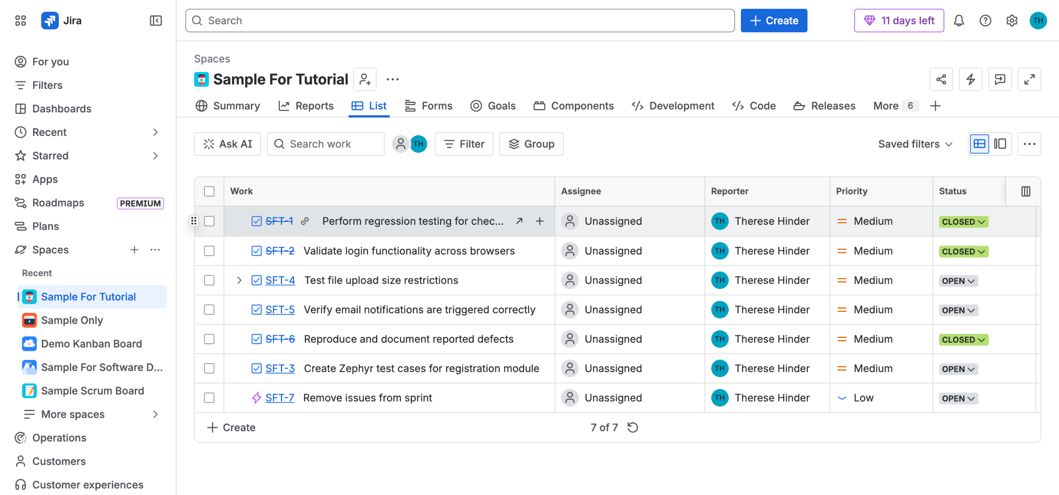
Task: Open the Goals tab
Action: [x=493, y=106]
